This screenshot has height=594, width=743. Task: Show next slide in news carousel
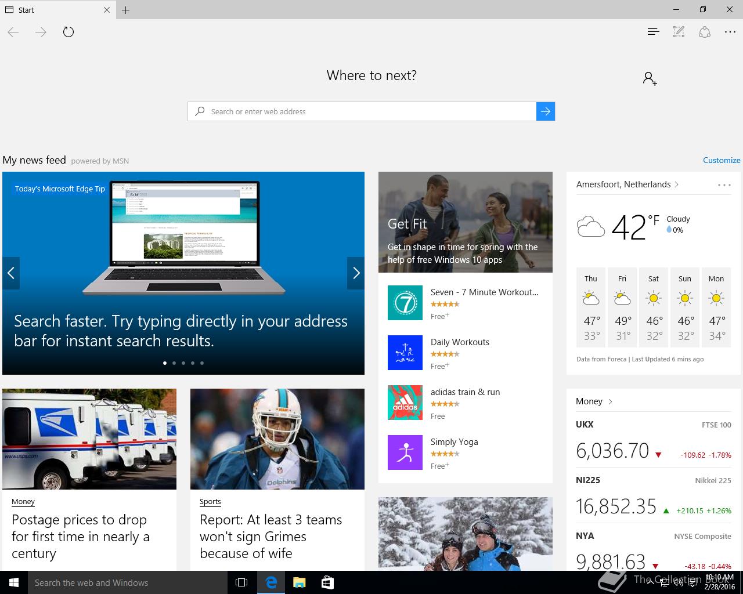tap(356, 273)
